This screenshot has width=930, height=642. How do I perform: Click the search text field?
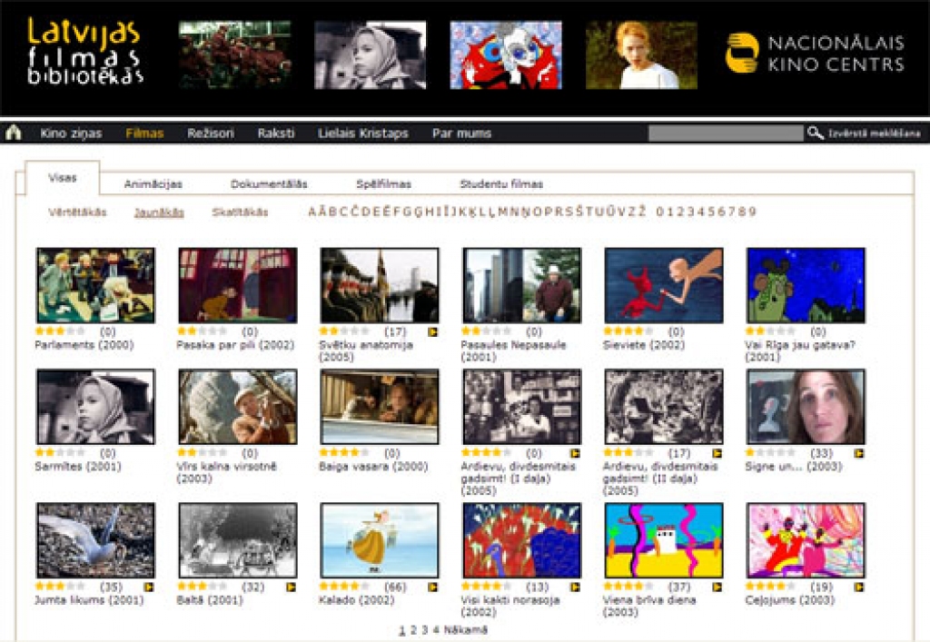[725, 133]
